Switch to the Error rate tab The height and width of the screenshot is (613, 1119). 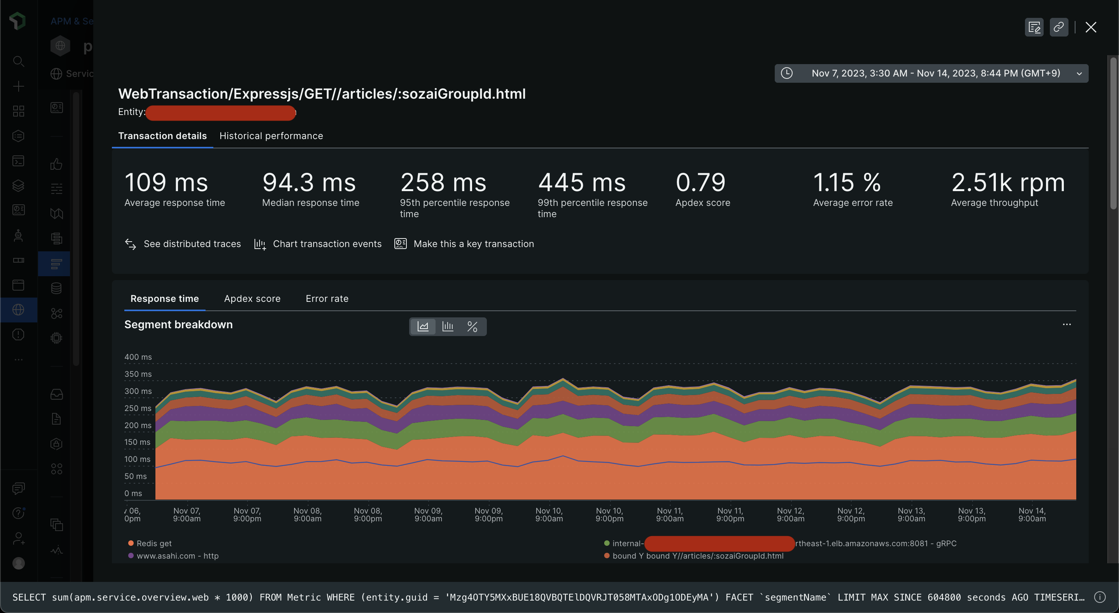(x=327, y=298)
